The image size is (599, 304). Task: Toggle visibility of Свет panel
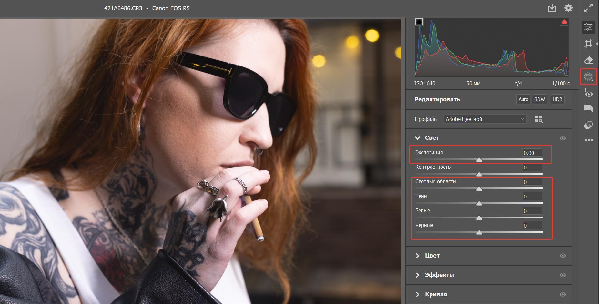[563, 138]
